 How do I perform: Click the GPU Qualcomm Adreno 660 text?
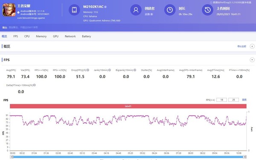point(102,20)
